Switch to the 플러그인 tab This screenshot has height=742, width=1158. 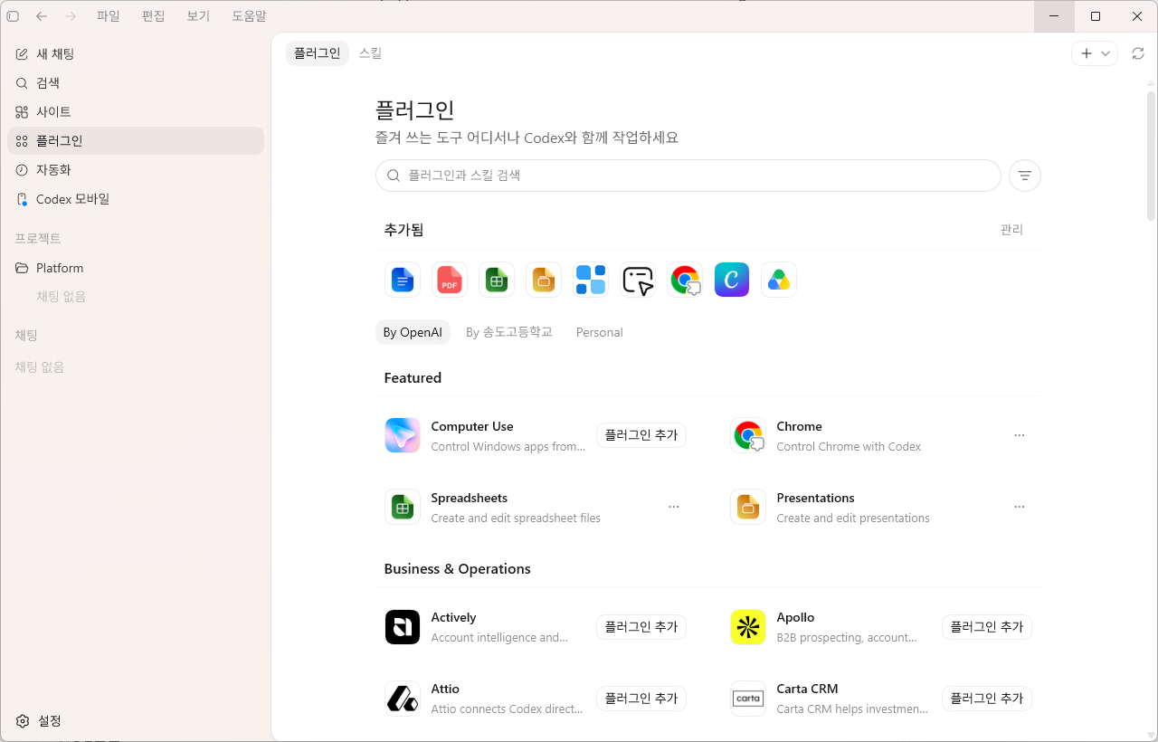[x=318, y=53]
